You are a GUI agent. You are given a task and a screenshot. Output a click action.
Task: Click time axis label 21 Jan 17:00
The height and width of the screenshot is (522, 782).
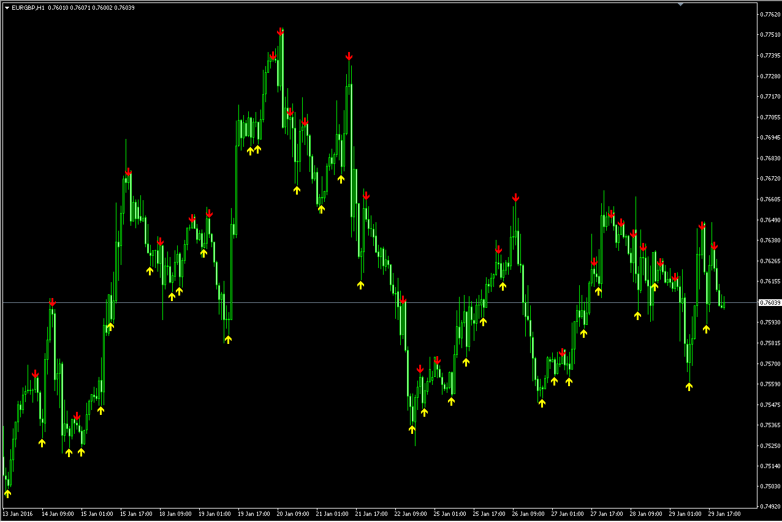[371, 514]
